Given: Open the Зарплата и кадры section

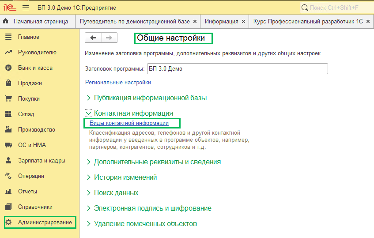Looking at the screenshot, I should tap(42, 160).
